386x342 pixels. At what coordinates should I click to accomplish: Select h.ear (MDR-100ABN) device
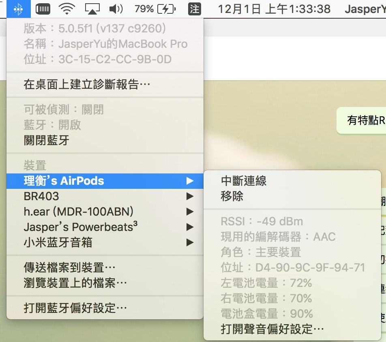105,212
